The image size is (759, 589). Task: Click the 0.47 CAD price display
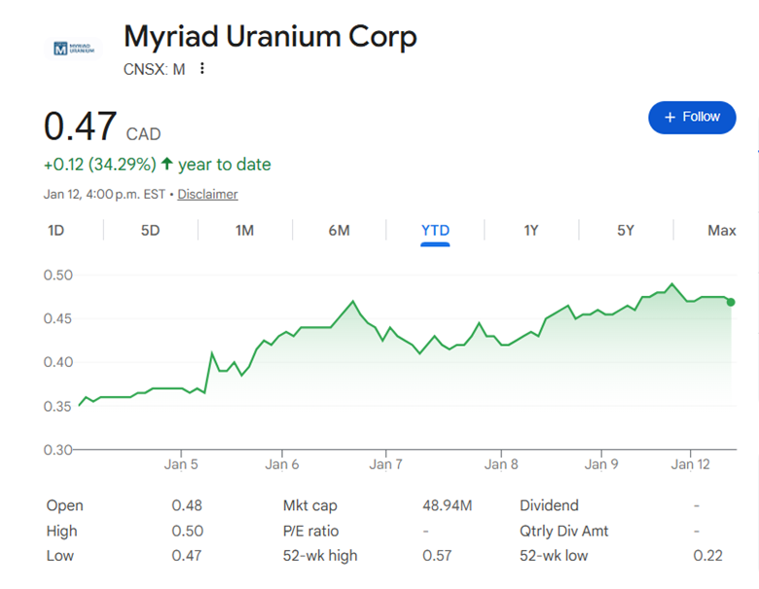pos(102,129)
